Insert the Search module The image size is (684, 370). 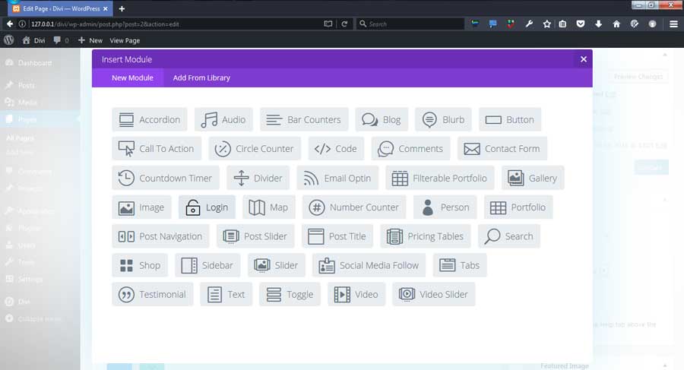coord(509,236)
